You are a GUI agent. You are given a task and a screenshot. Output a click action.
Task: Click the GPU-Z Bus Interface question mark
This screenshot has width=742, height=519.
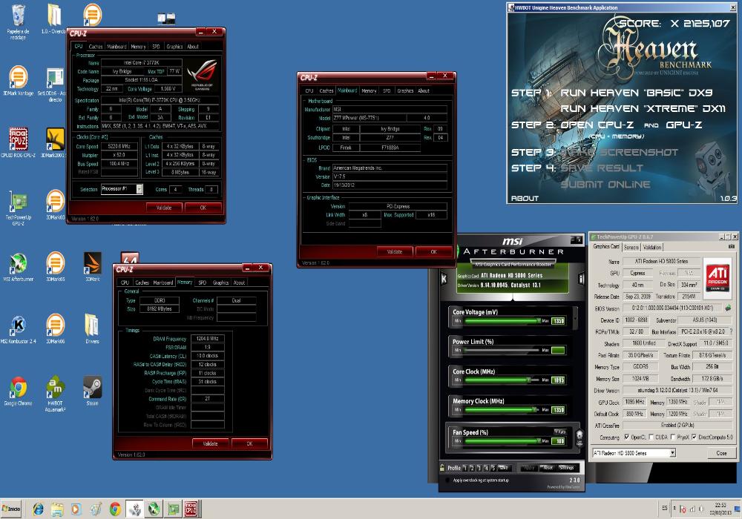pos(731,331)
